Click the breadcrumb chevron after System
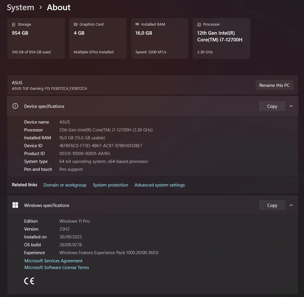304x297 pixels. point(41,7)
